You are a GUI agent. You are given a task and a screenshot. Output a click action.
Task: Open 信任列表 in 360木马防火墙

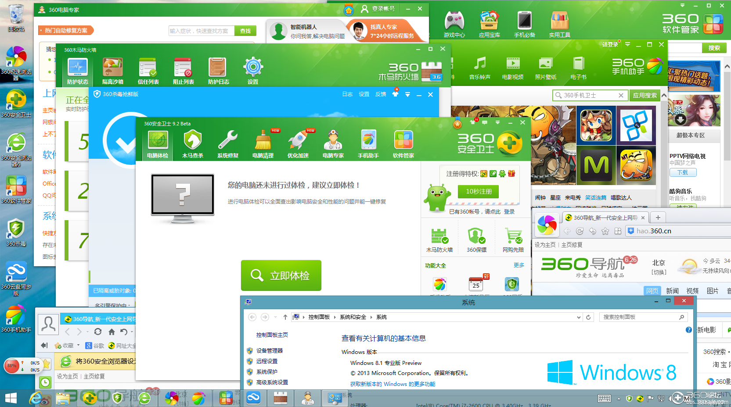[148, 71]
